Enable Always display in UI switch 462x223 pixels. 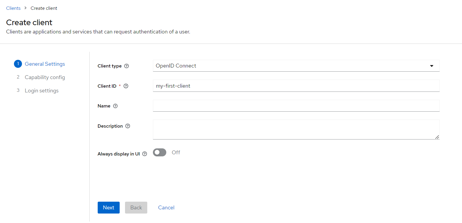(159, 153)
